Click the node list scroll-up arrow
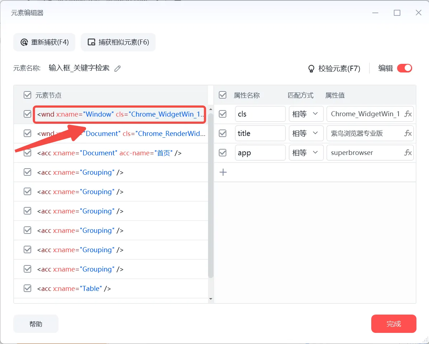 211,109
